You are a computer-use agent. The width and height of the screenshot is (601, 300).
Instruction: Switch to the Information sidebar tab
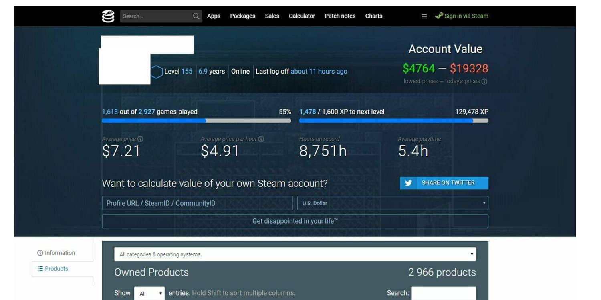[x=56, y=253]
